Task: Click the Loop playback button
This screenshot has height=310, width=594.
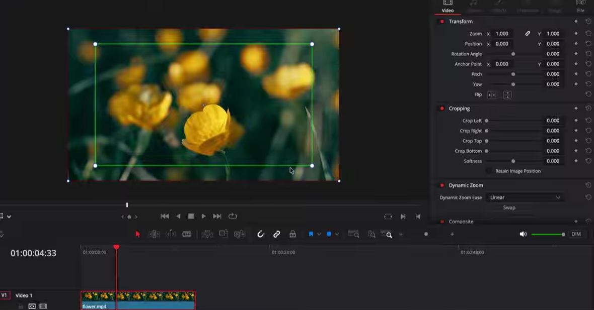Action: (x=233, y=216)
